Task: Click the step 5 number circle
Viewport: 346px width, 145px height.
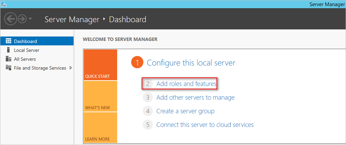Action: coord(148,125)
